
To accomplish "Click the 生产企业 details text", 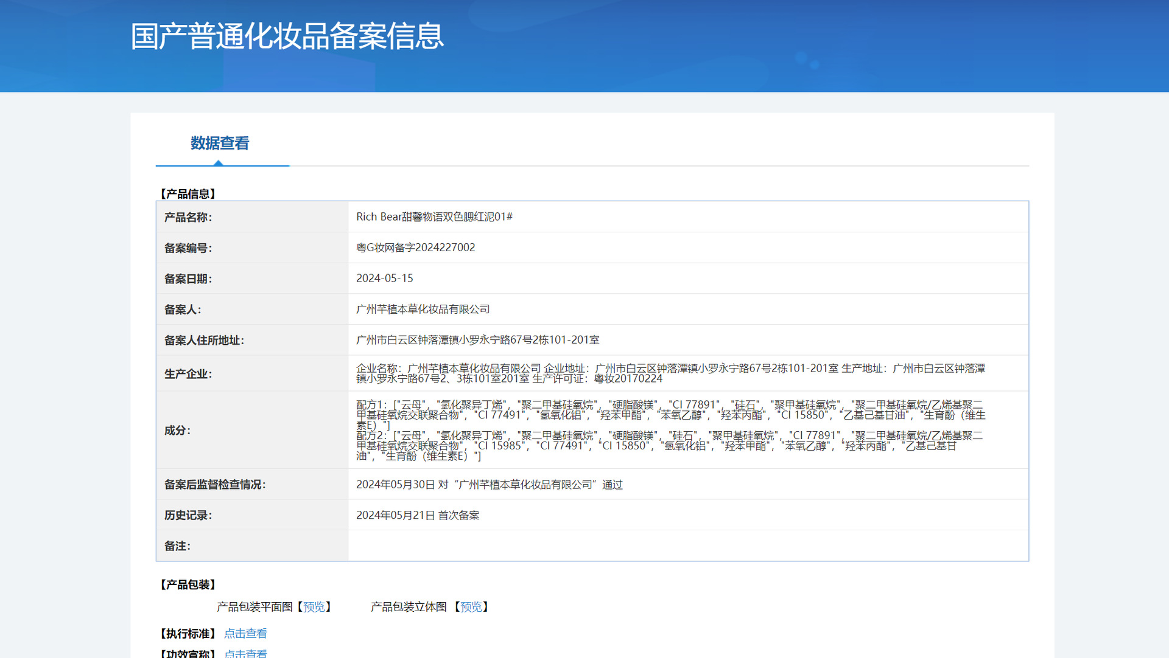I will (670, 373).
